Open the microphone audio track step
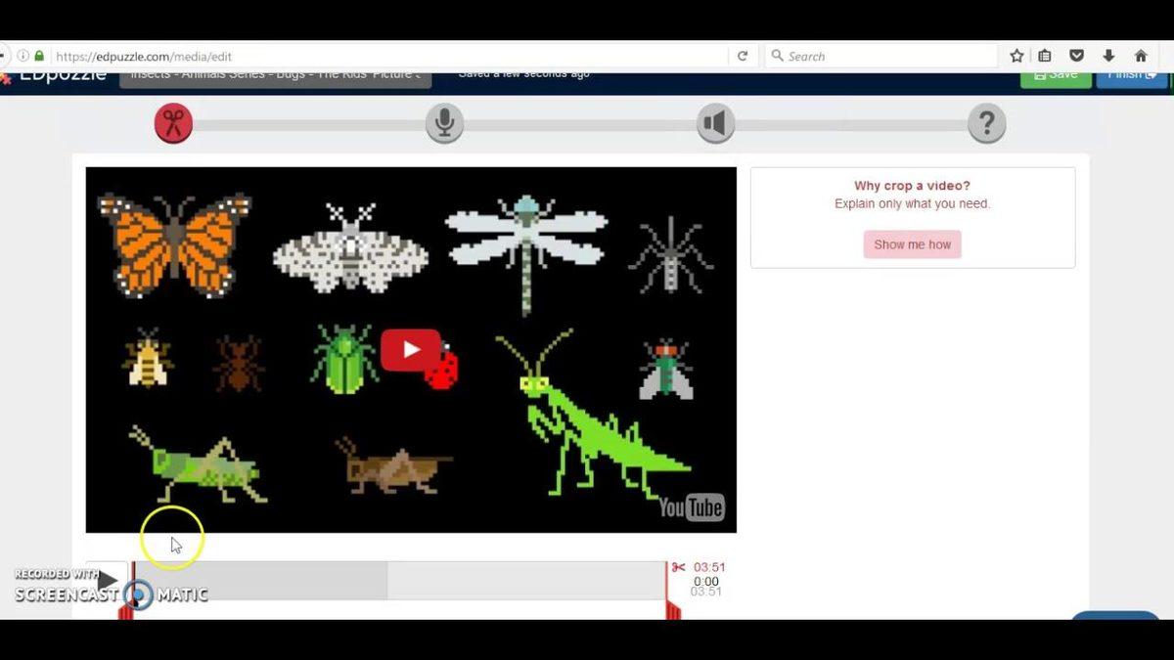Image resolution: width=1174 pixels, height=660 pixels. (x=444, y=124)
